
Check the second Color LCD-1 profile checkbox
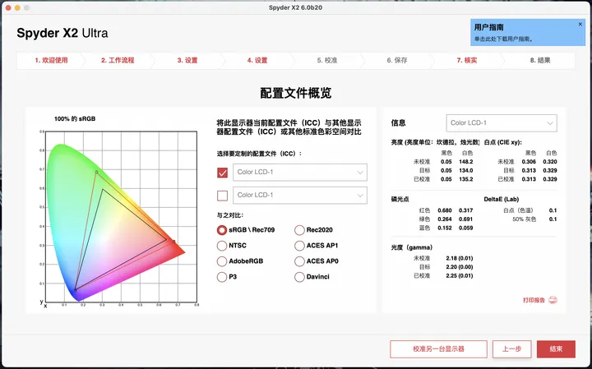tap(222, 196)
